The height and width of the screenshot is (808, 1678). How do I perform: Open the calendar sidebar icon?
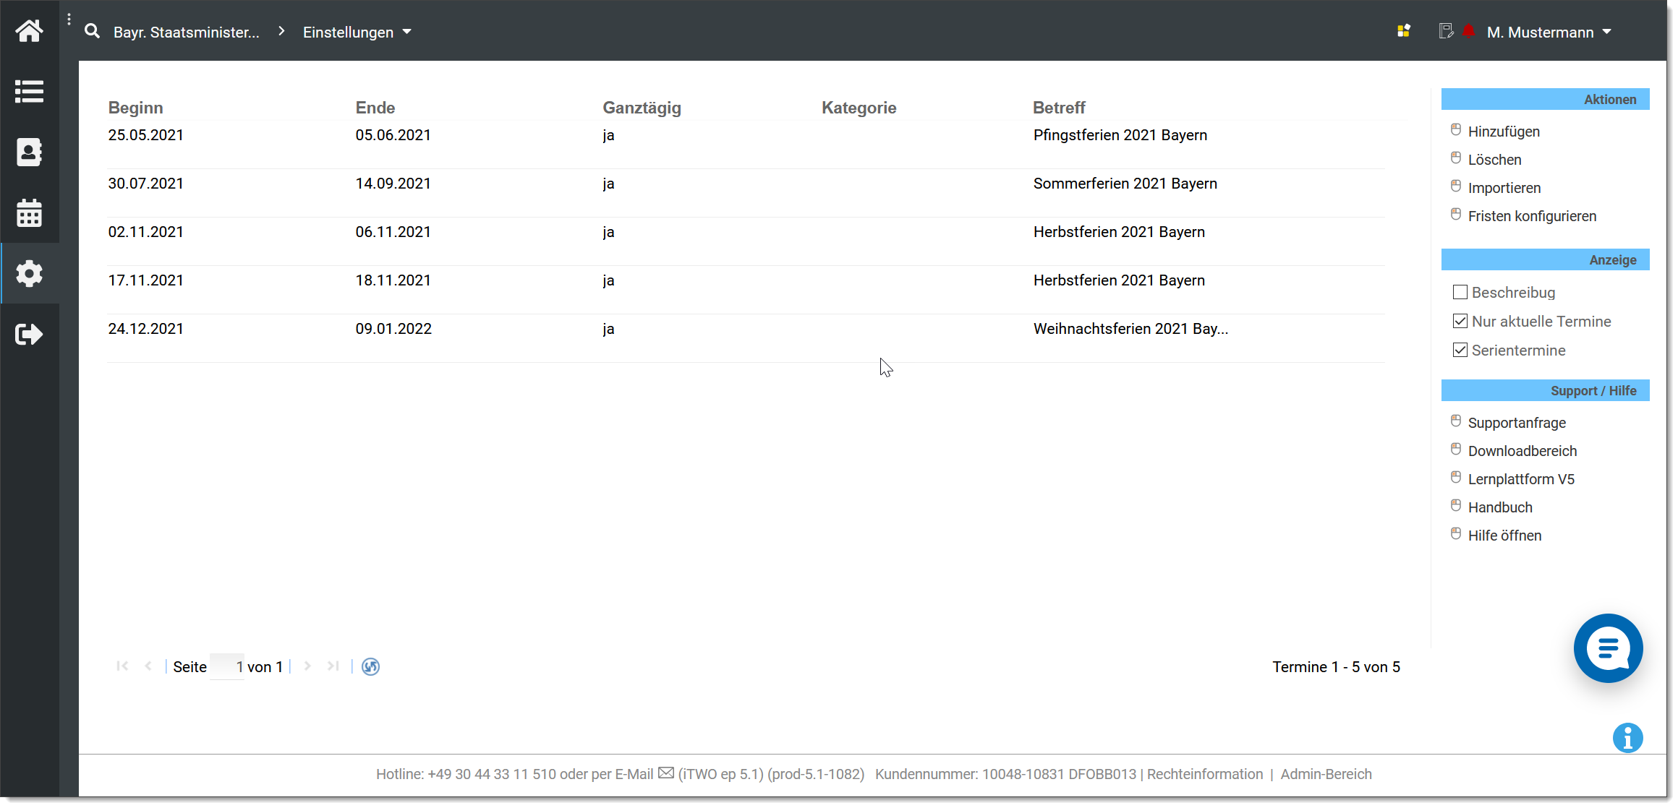tap(29, 213)
